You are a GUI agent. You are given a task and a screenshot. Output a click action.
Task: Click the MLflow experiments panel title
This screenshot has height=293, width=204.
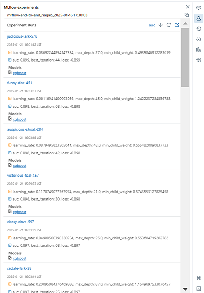pyautogui.click(x=21, y=7)
